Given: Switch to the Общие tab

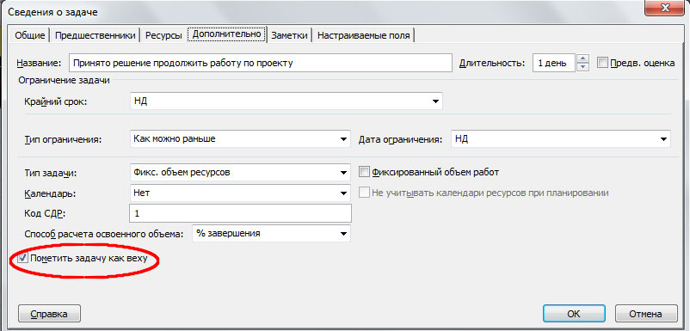Looking at the screenshot, I should click(30, 35).
